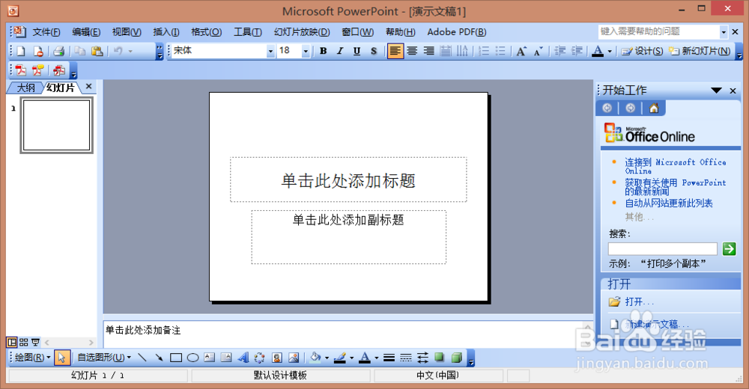749x389 pixels.
Task: Toggle center text alignment
Action: tap(412, 51)
